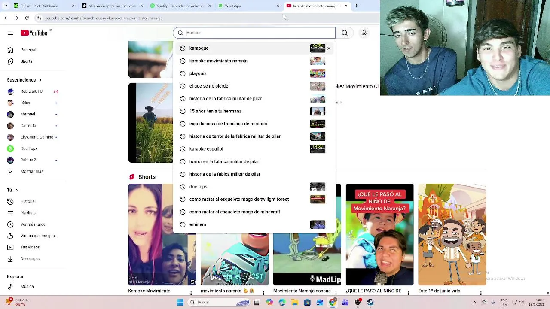This screenshot has width=550, height=309.
Task: Switch to the Spotify browser tab
Action: coord(180,6)
